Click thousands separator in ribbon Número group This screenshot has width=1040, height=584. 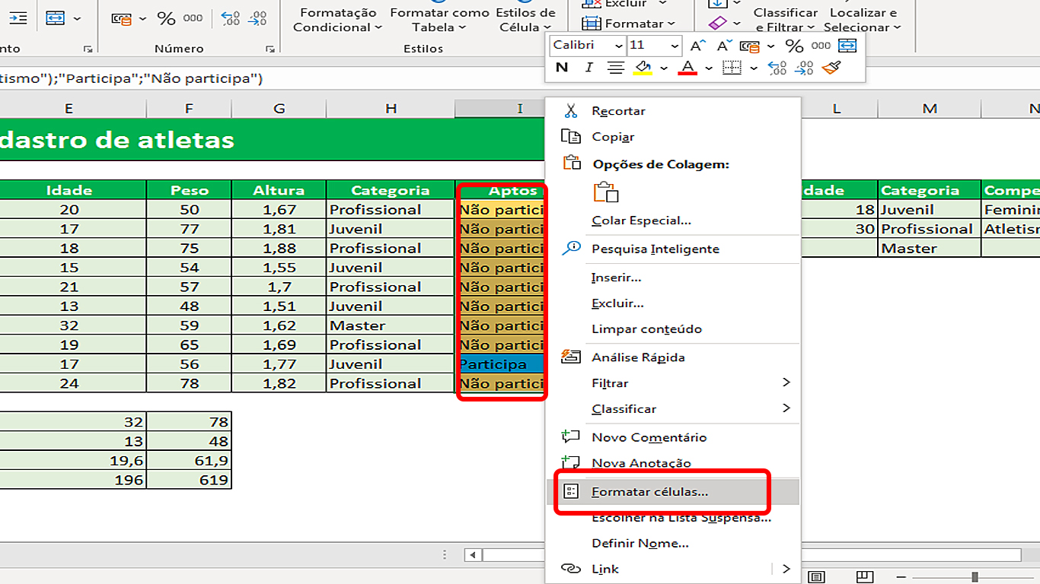(193, 18)
